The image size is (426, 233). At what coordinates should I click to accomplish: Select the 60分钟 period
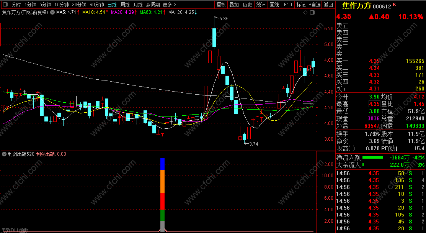click(x=97, y=5)
